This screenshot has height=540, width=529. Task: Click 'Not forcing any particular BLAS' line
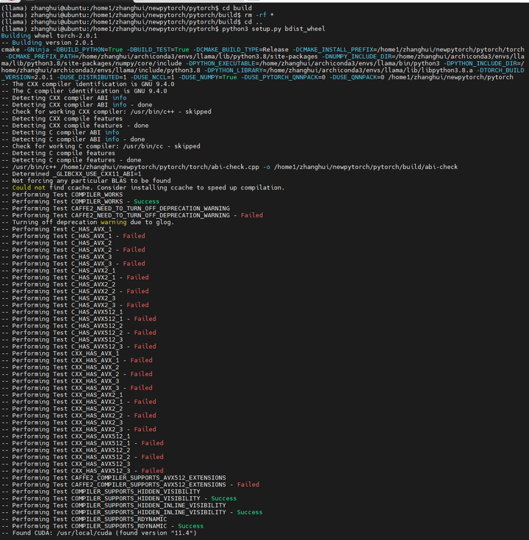86,181
